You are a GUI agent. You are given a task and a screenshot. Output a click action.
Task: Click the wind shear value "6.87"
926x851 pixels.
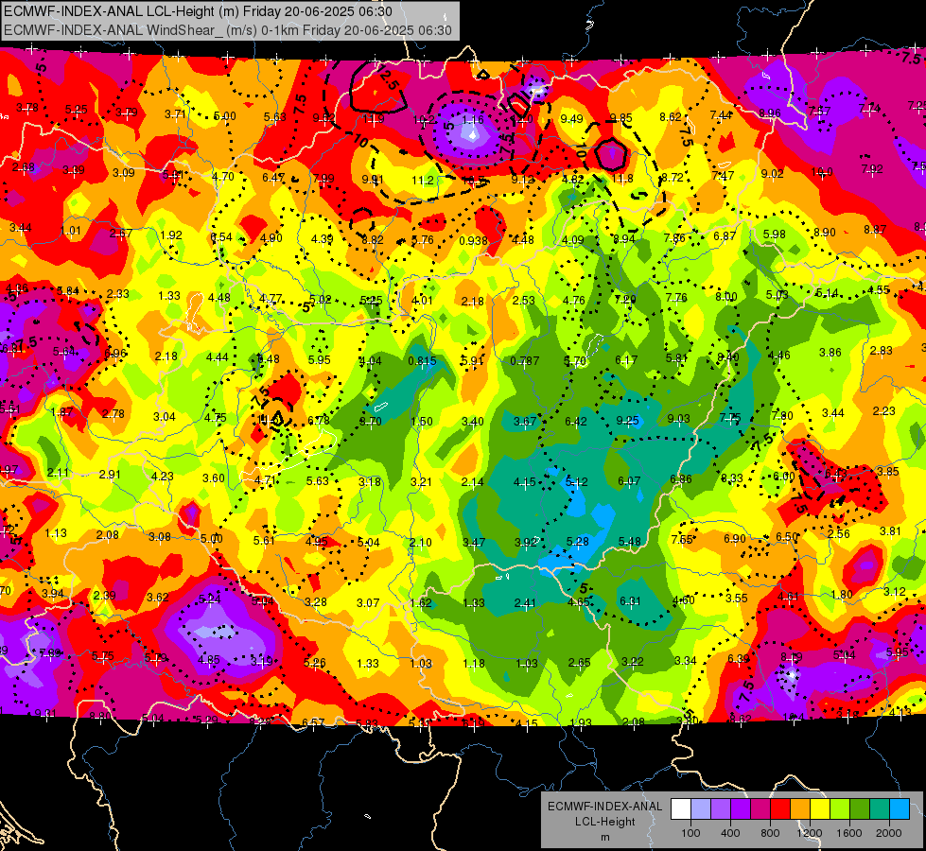725,236
